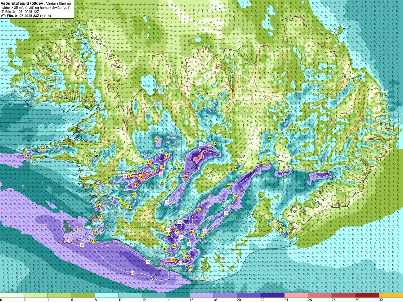Click the 18–20 m/s purple legend swatch

(225, 295)
